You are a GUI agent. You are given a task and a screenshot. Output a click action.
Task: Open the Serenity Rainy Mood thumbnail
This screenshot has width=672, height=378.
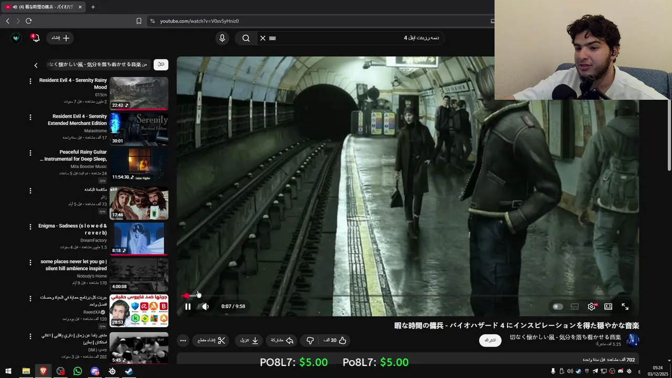[x=139, y=93]
